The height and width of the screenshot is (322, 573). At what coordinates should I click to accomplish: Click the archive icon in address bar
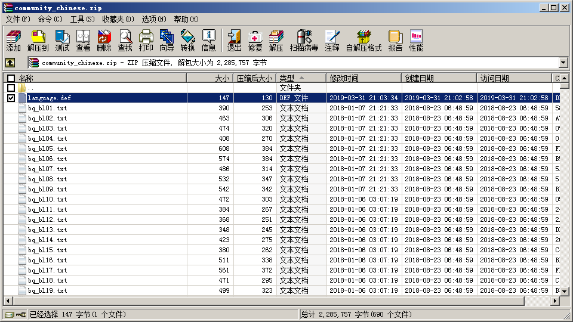[x=34, y=63]
